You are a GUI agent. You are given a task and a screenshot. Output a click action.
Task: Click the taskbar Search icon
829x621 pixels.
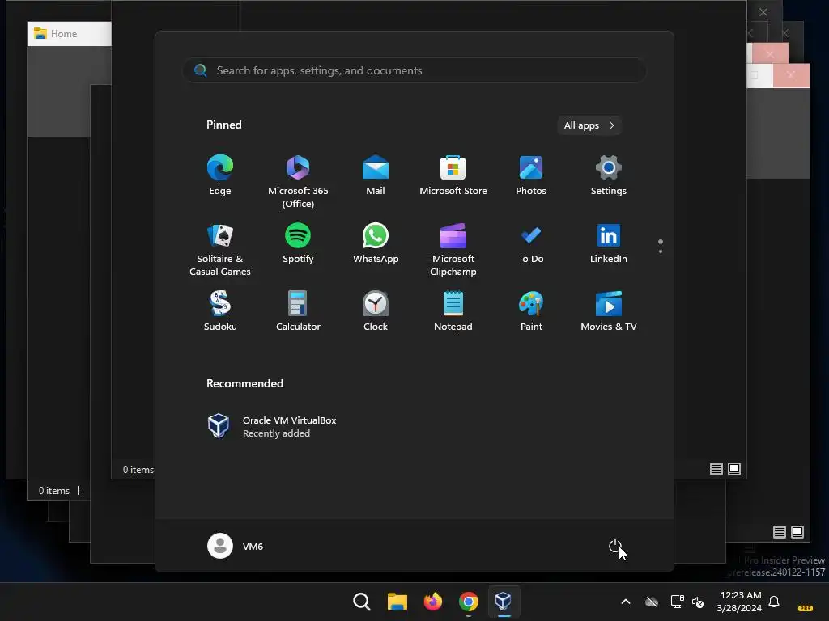coord(362,602)
